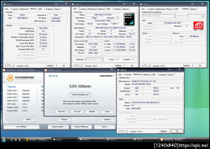Click the BIOS Date value 09/16/2009

[156, 108]
